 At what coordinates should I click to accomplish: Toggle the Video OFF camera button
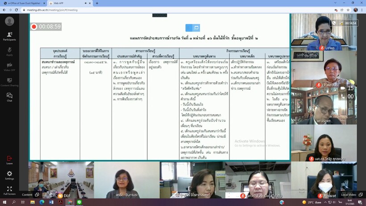9,66
